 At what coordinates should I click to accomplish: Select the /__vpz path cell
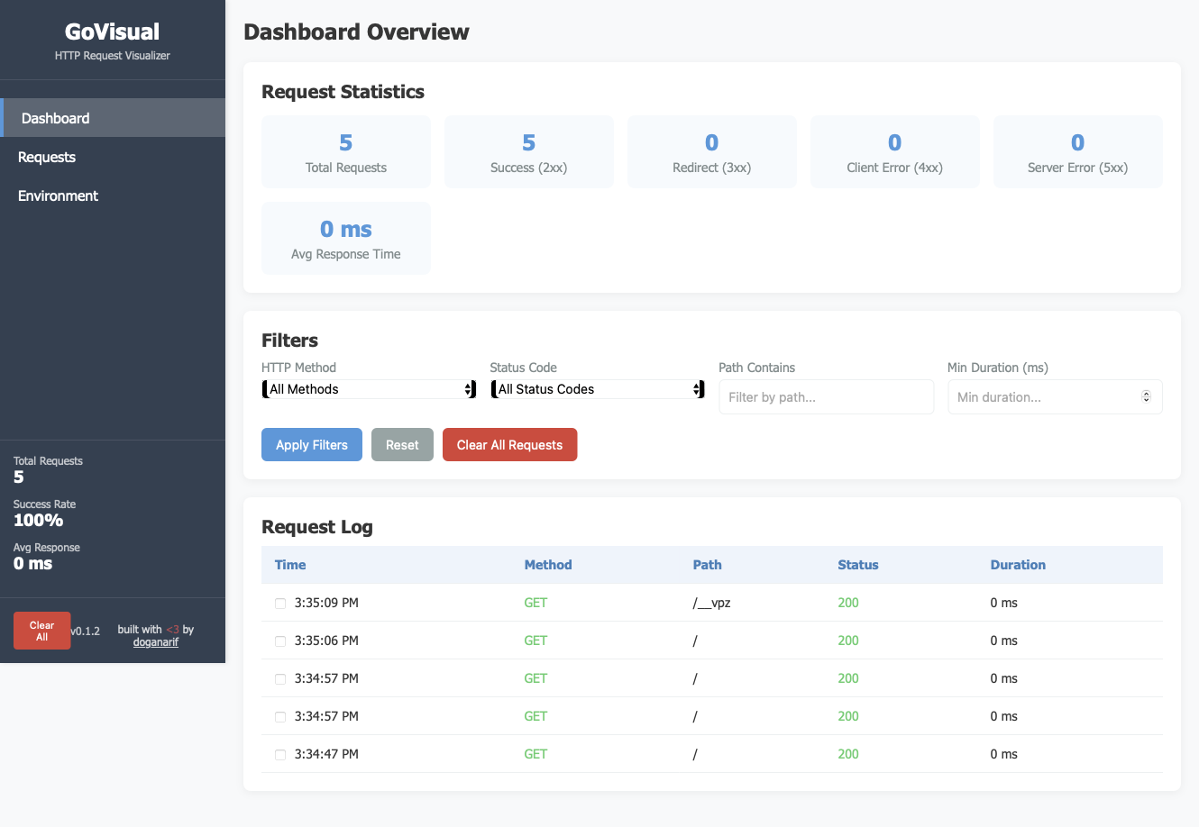tap(711, 603)
